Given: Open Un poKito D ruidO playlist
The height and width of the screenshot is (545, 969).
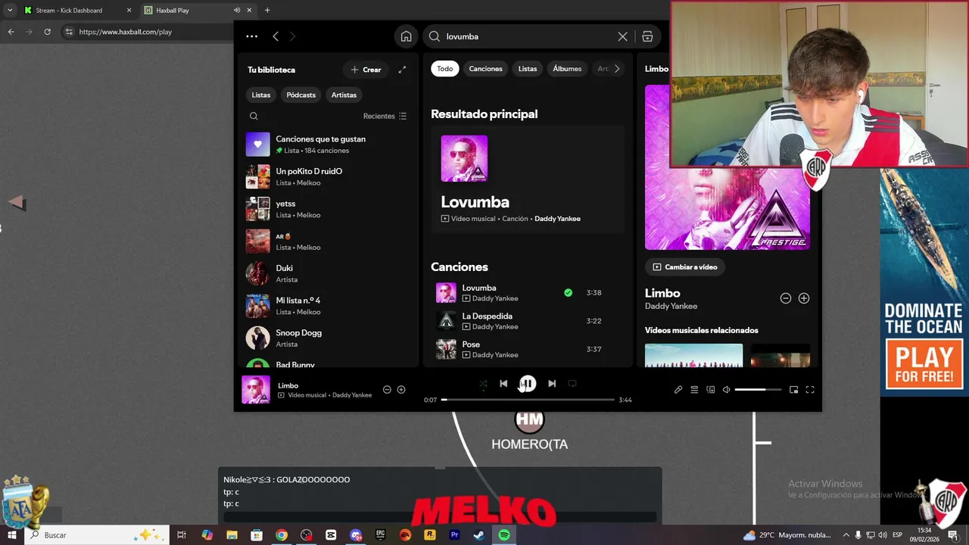Looking at the screenshot, I should [x=329, y=176].
